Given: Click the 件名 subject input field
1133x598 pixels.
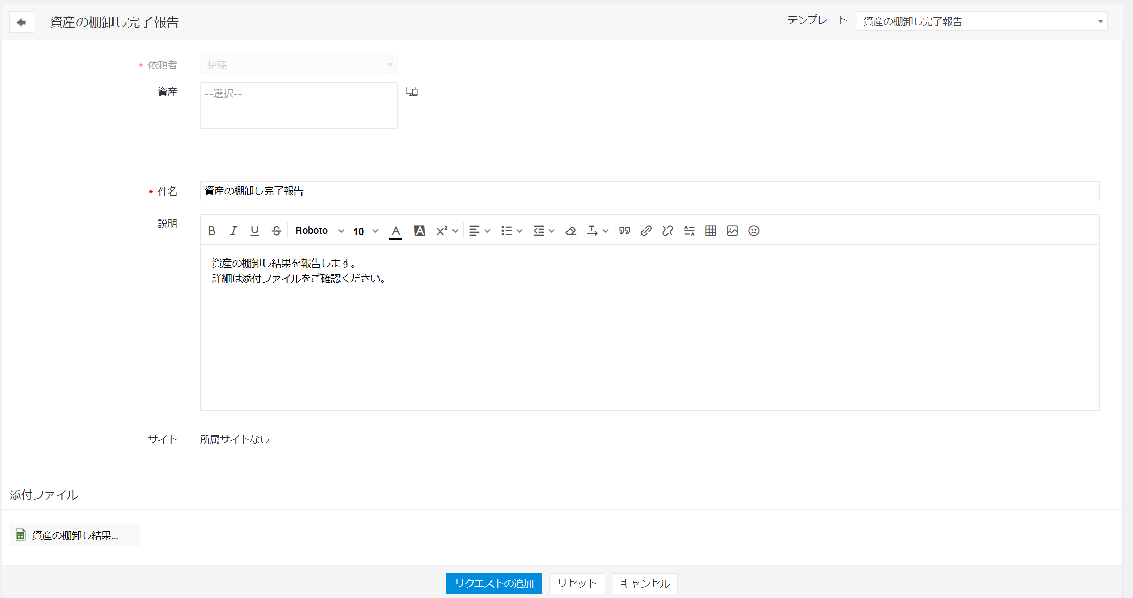Looking at the screenshot, I should pyautogui.click(x=649, y=191).
